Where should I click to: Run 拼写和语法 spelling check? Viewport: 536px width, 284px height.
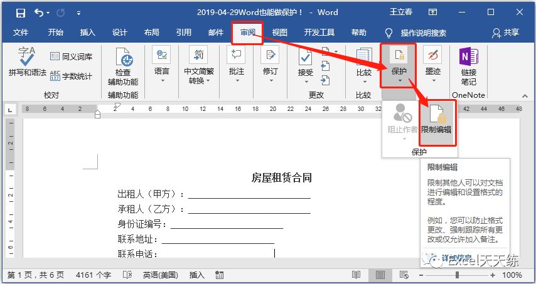coord(27,62)
